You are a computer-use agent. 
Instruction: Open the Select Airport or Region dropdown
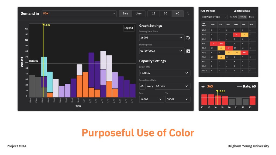point(214,17)
